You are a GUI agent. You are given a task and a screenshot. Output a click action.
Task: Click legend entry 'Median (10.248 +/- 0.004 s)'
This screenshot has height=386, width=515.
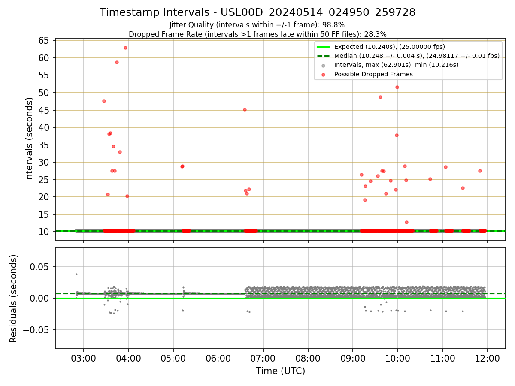[417, 56]
